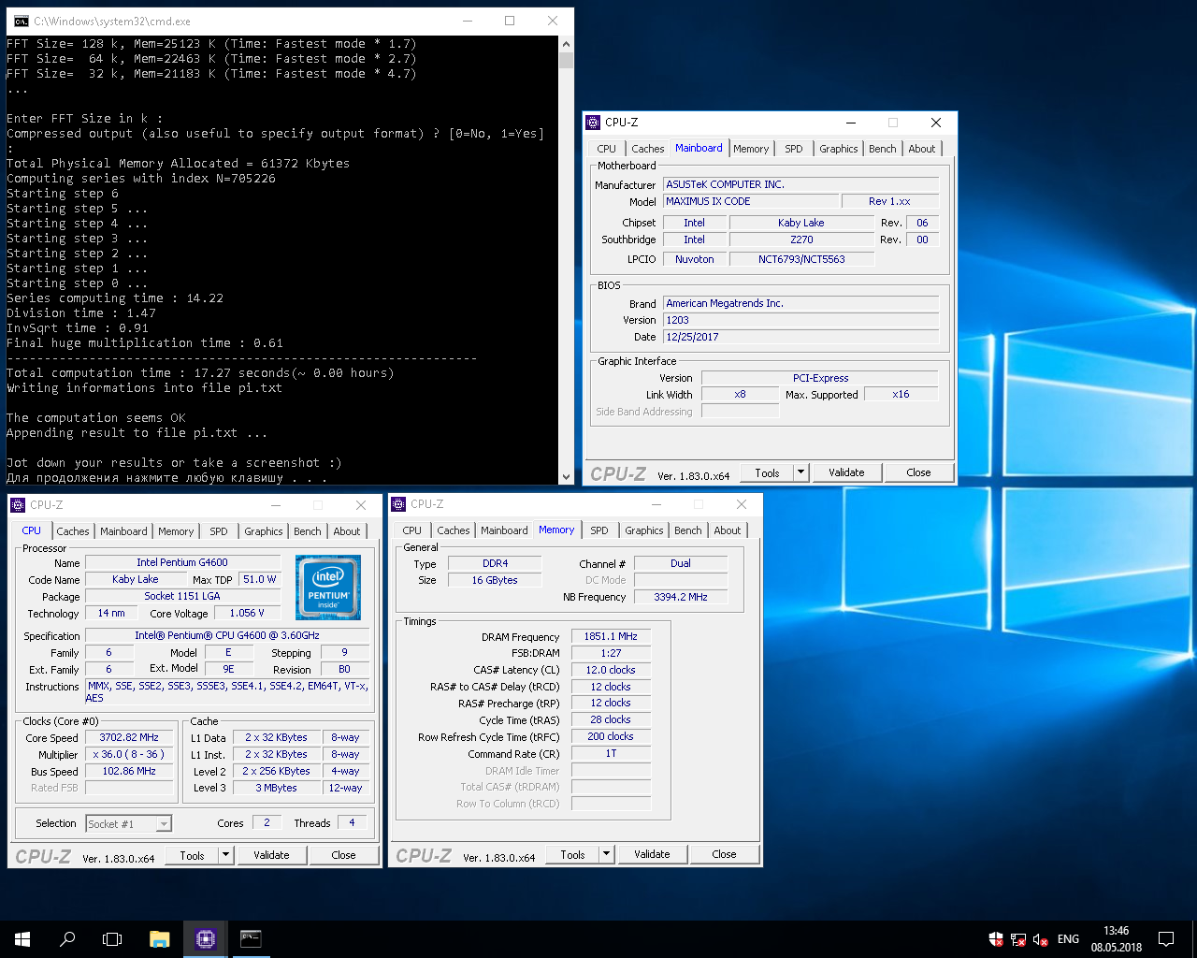Viewport: 1197px width, 958px height.
Task: Open SPD tab in Memory window
Action: coord(599,530)
